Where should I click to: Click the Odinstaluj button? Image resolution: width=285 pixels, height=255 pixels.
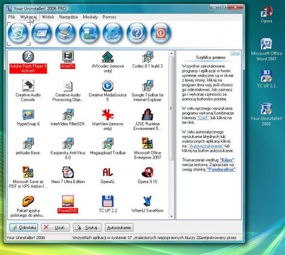pos(24,228)
